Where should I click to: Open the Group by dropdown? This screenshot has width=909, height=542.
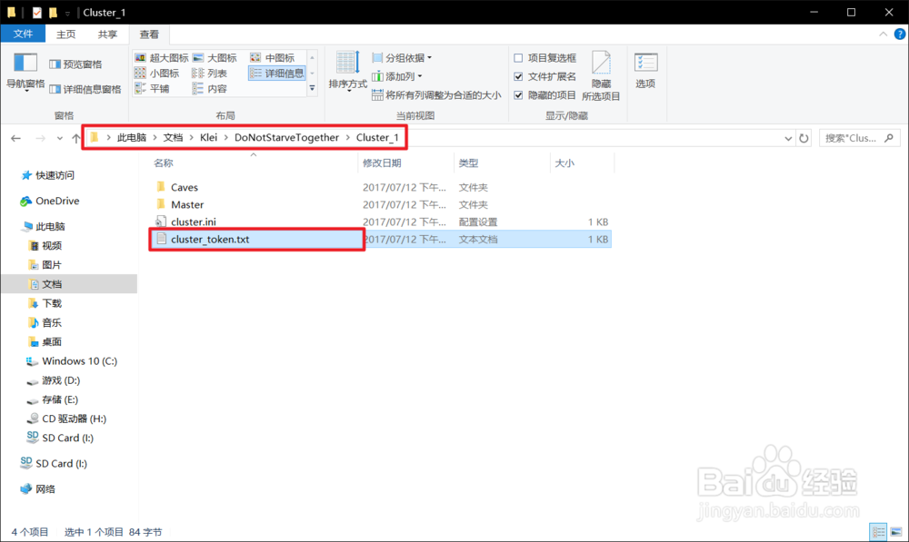pos(402,58)
